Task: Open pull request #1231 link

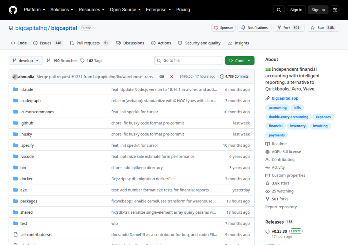Action: click(77, 77)
